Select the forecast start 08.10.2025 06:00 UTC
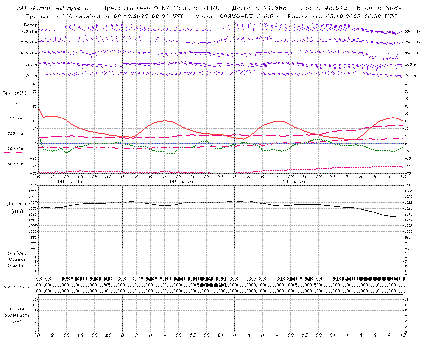This screenshot has width=422, height=338. click(x=149, y=16)
